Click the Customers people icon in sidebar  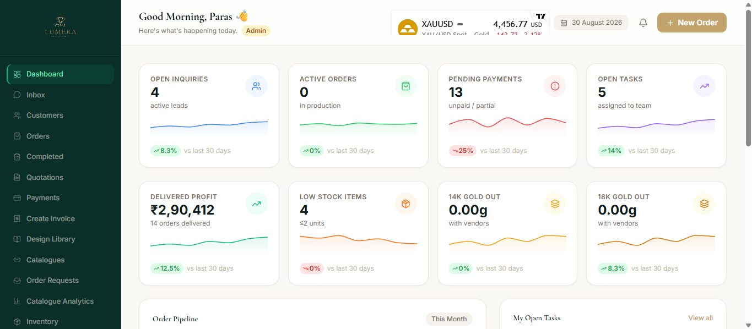coord(17,116)
